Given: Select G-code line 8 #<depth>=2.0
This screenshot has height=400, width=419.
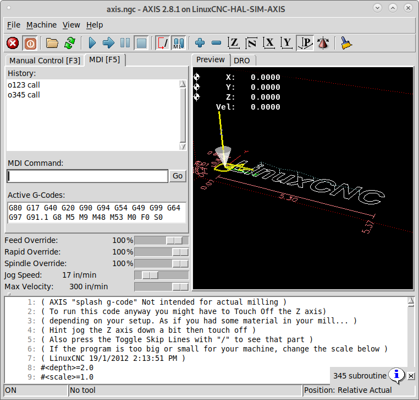Looking at the screenshot, I should [67, 367].
